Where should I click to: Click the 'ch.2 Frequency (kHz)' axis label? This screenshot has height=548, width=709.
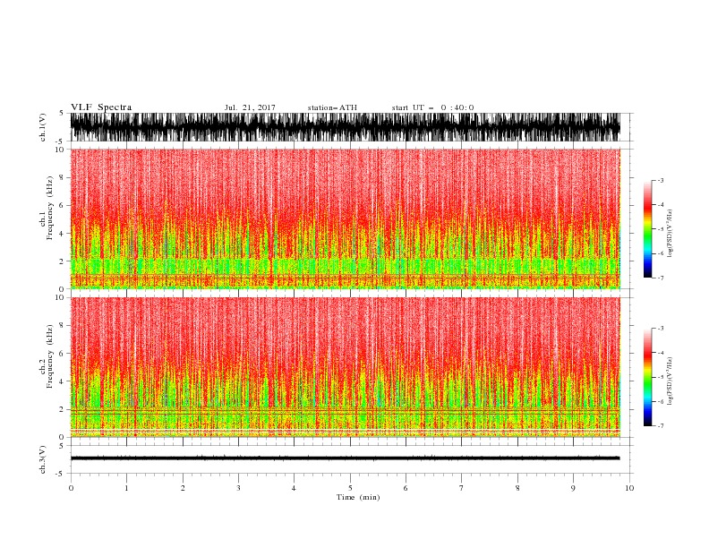(x=47, y=356)
